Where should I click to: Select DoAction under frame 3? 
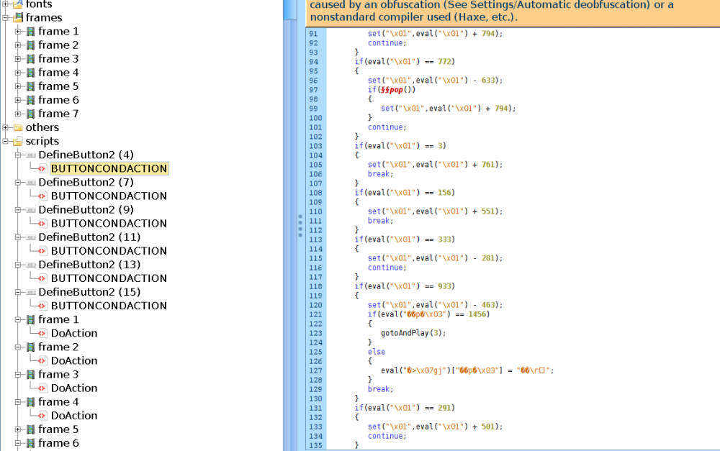[x=73, y=388]
